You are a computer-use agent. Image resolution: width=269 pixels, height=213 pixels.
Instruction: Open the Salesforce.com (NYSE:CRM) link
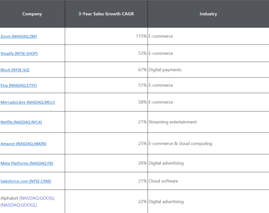pyautogui.click(x=26, y=181)
